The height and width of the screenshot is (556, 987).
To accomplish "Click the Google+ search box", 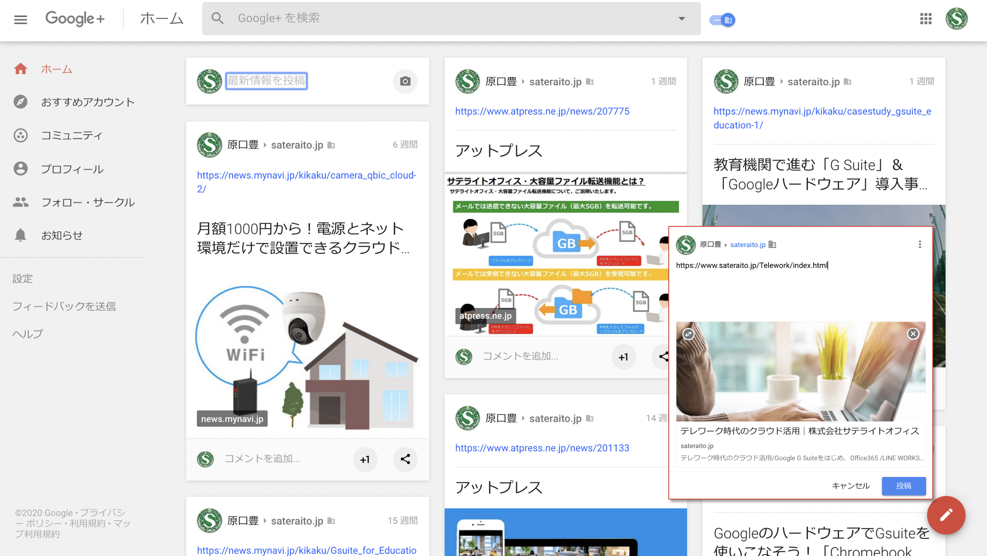I will (451, 19).
